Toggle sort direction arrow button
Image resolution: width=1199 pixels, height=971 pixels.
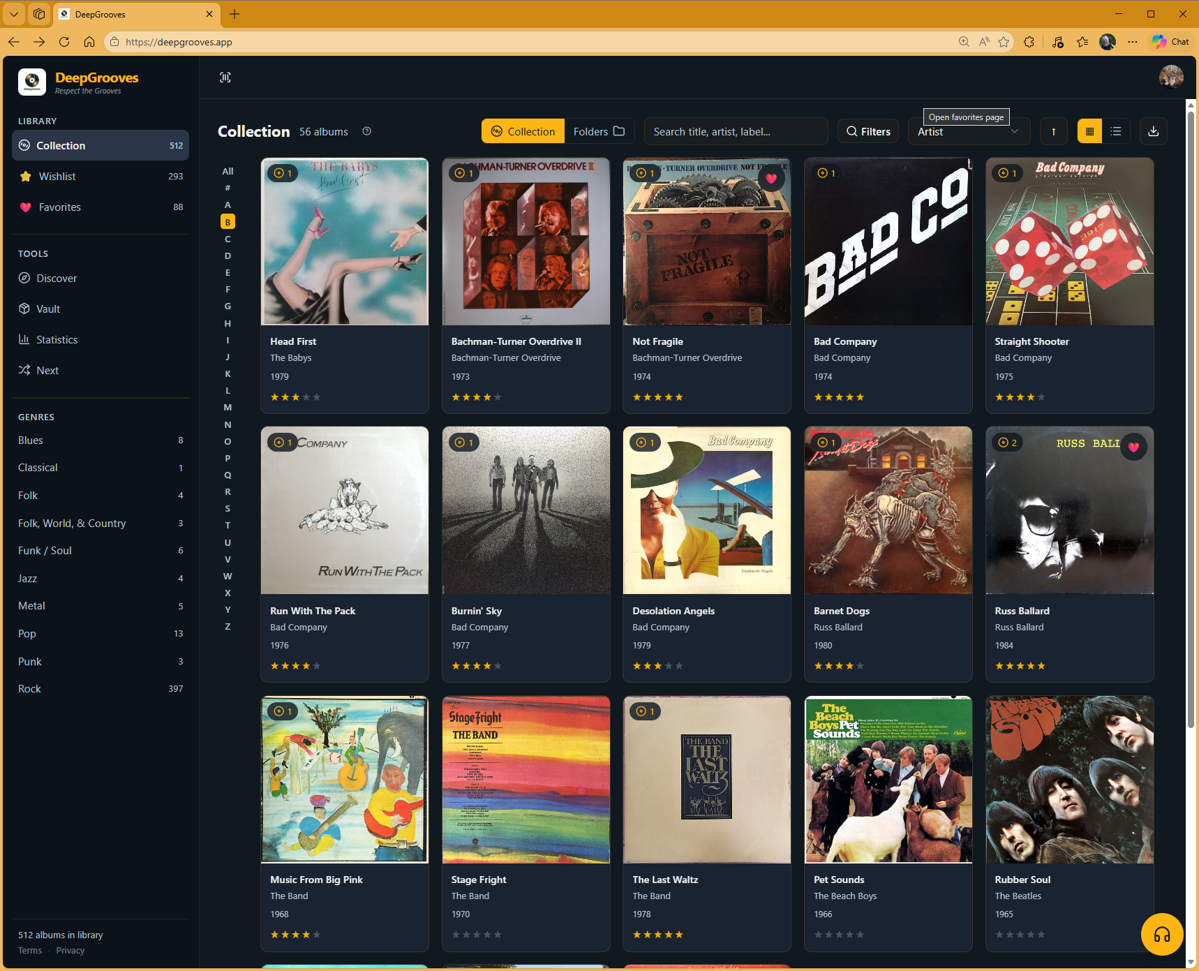click(x=1053, y=131)
